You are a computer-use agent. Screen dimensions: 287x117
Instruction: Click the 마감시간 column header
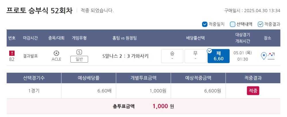pos(30,38)
